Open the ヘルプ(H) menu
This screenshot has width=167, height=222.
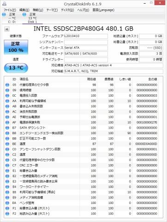83,10
